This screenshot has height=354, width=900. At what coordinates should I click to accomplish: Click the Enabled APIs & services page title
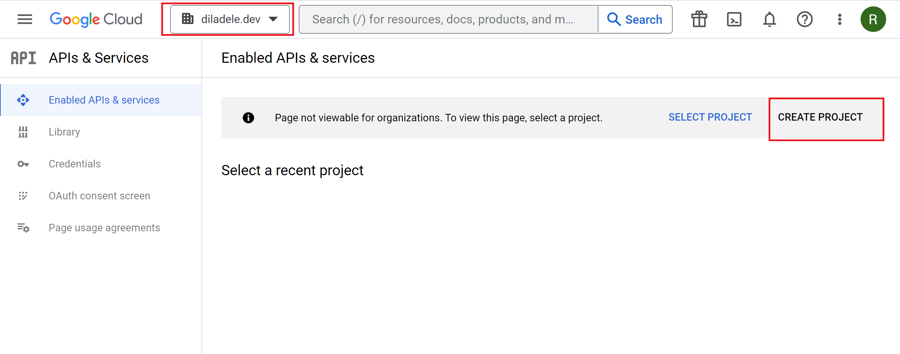point(298,58)
